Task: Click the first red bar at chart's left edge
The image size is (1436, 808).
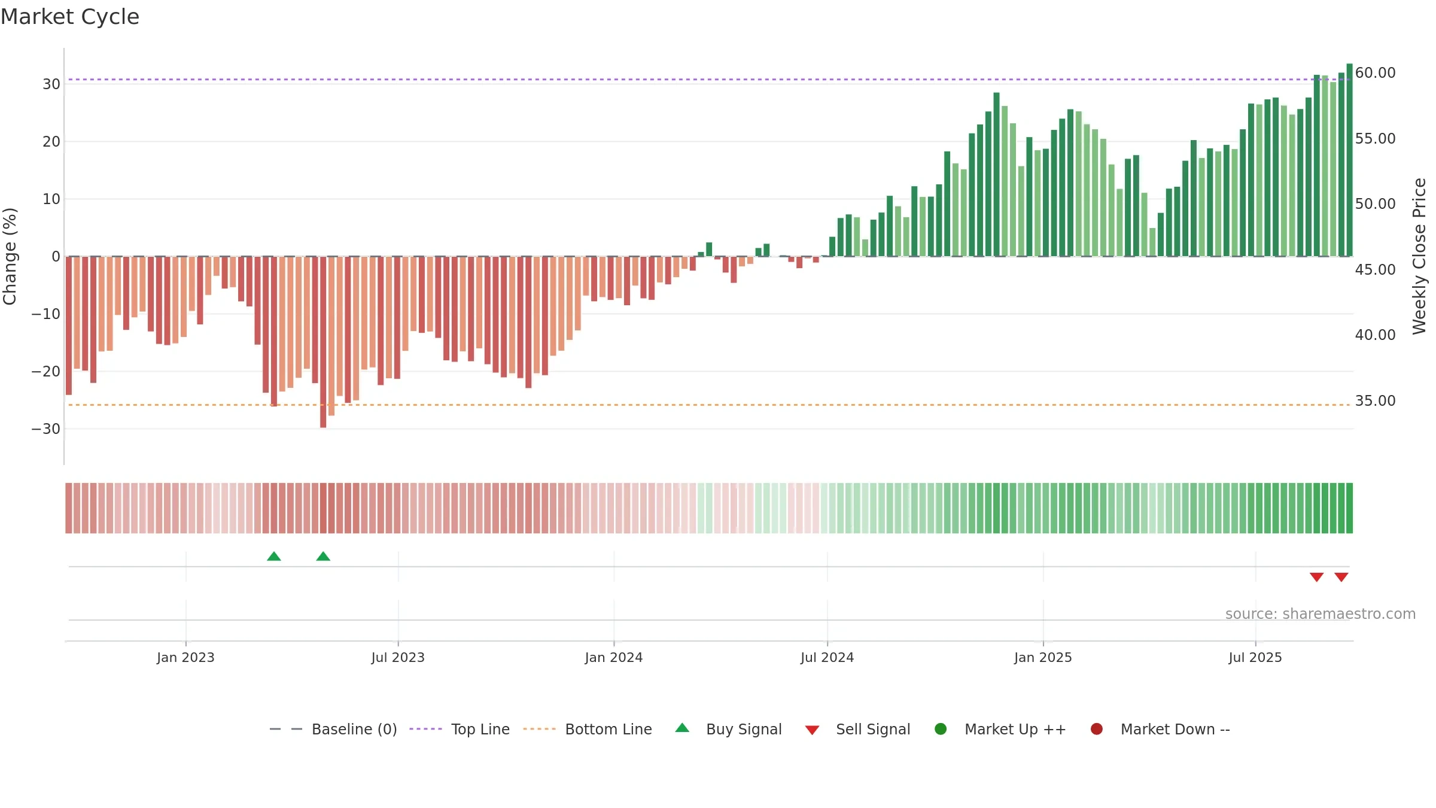Action: pyautogui.click(x=69, y=326)
